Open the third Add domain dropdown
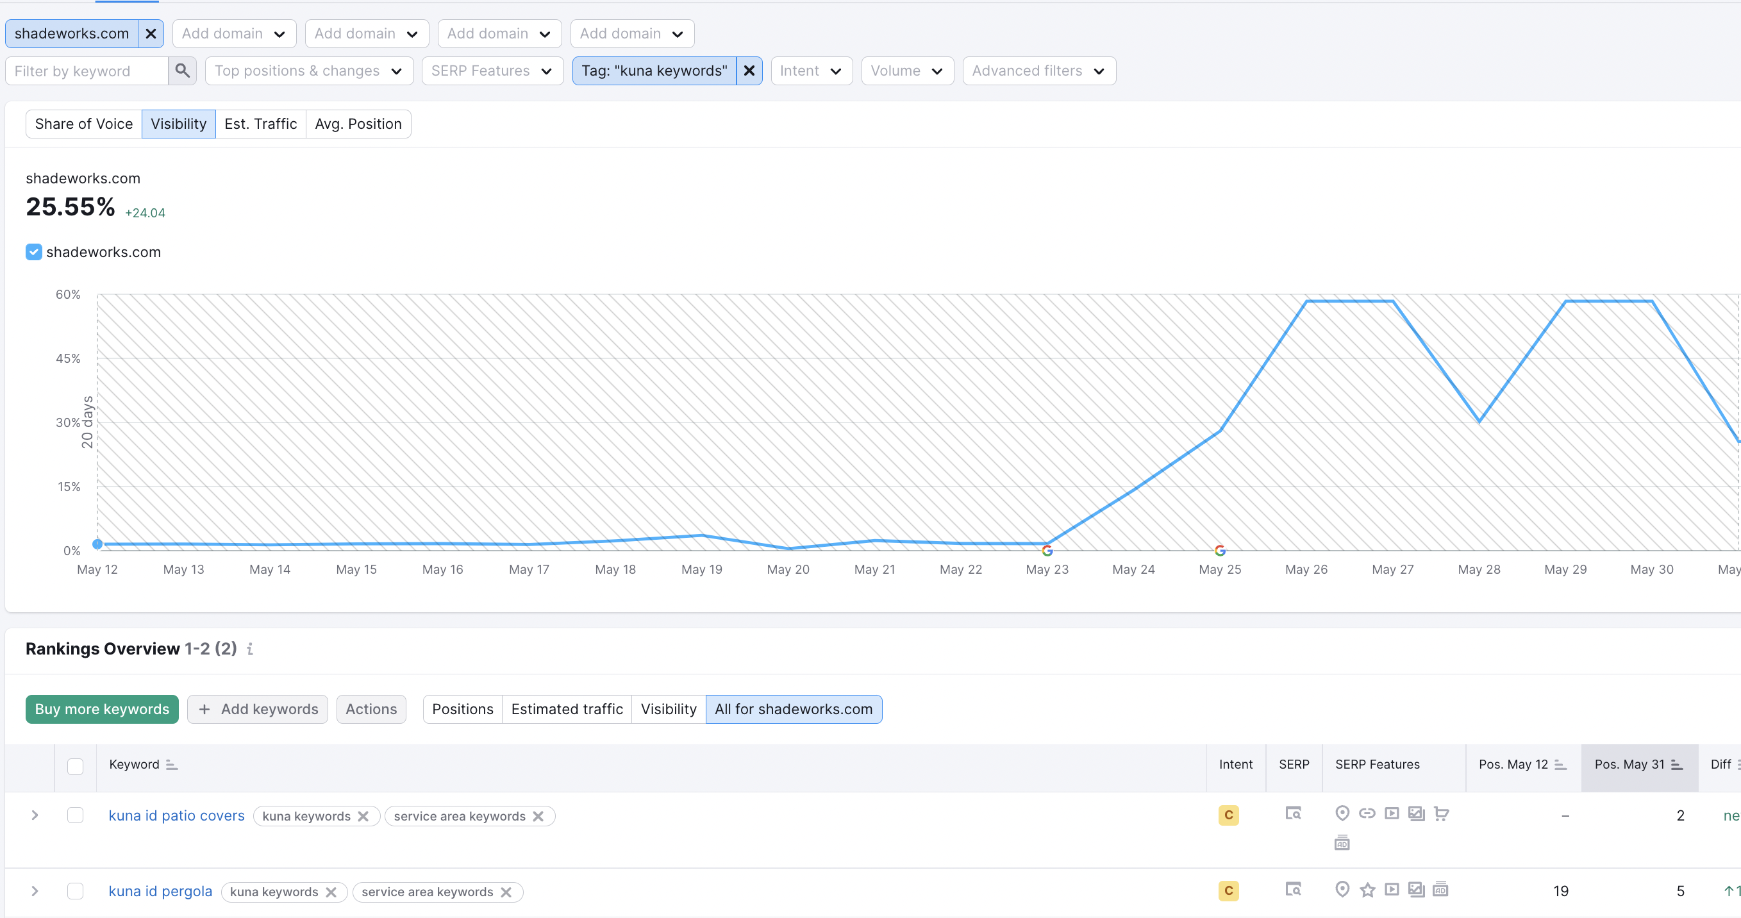Image resolution: width=1741 pixels, height=918 pixels. [499, 34]
